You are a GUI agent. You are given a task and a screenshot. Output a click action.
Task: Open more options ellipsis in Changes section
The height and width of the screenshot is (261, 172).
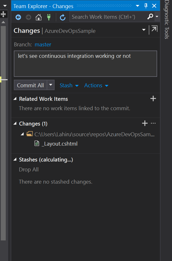(x=153, y=123)
